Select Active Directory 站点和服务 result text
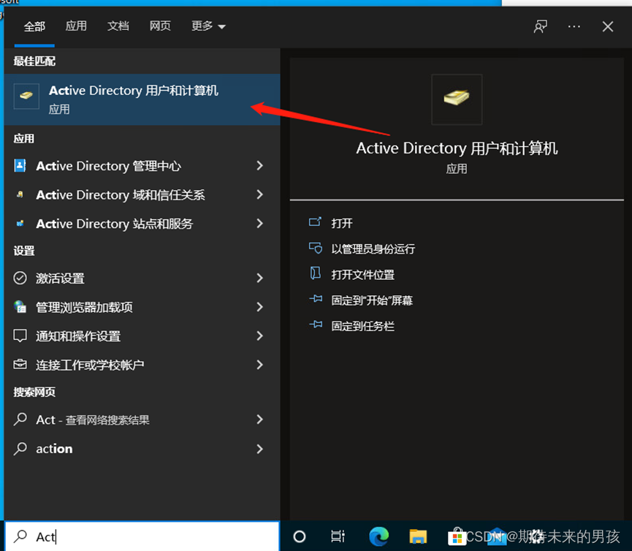The height and width of the screenshot is (551, 632). [115, 224]
